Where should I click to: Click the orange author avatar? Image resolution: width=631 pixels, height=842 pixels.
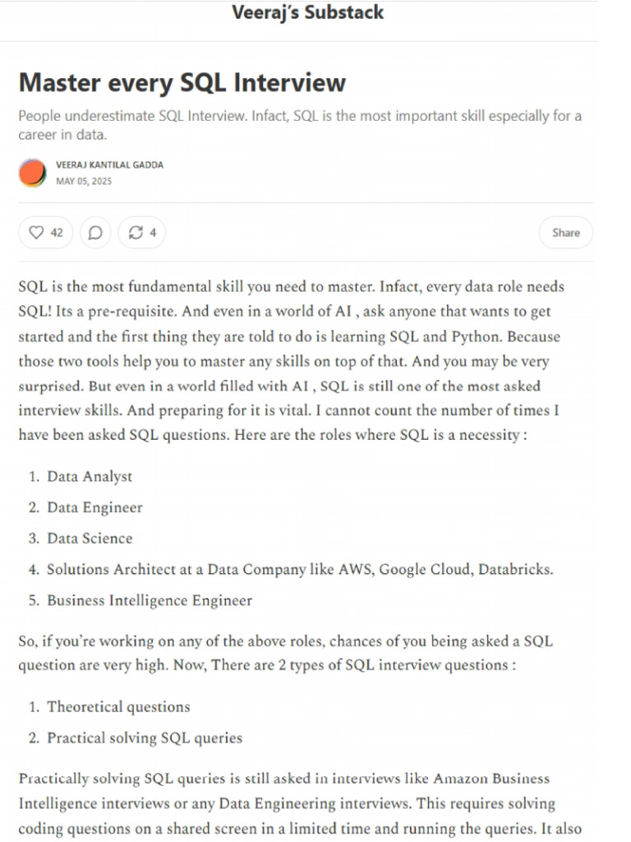coord(32,173)
